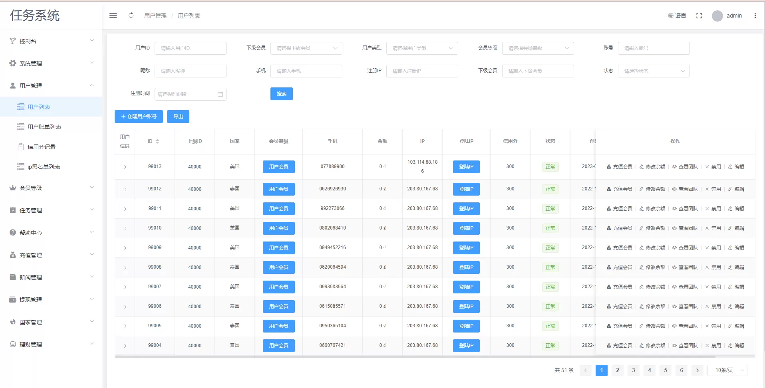Disable user 99012 via the ban action
This screenshot has width=765, height=388.
713,189
